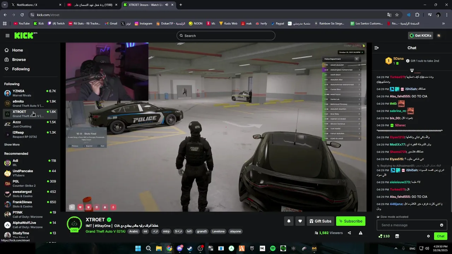Open Steam from the Windows taskbar

190,248
